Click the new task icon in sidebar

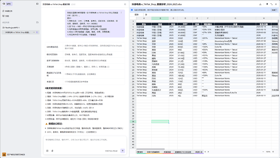tap(3, 11)
